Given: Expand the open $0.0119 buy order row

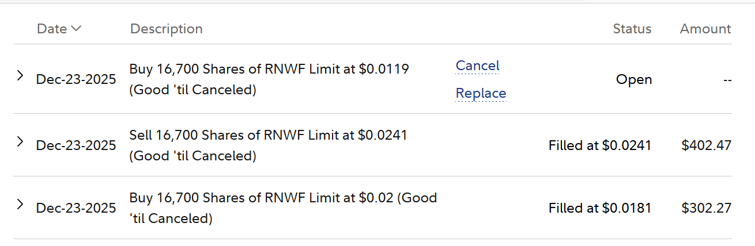Looking at the screenshot, I should click(20, 75).
